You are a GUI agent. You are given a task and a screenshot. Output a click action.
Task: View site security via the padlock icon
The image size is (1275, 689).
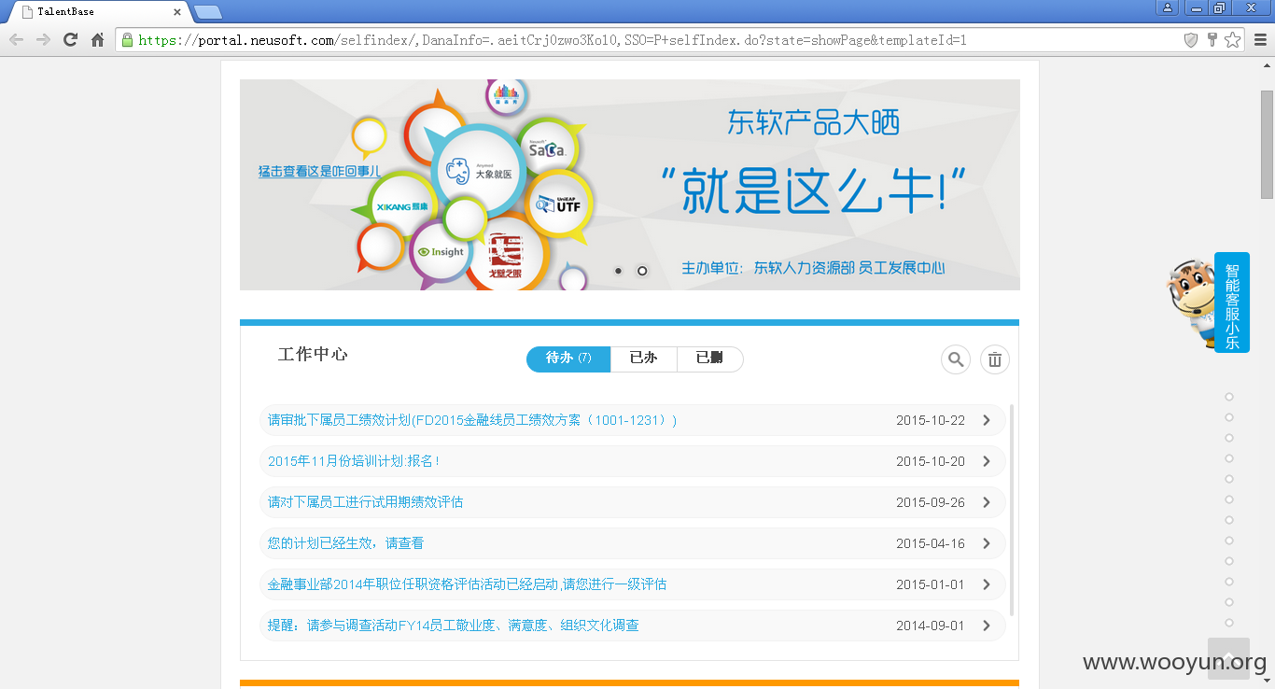(x=127, y=40)
